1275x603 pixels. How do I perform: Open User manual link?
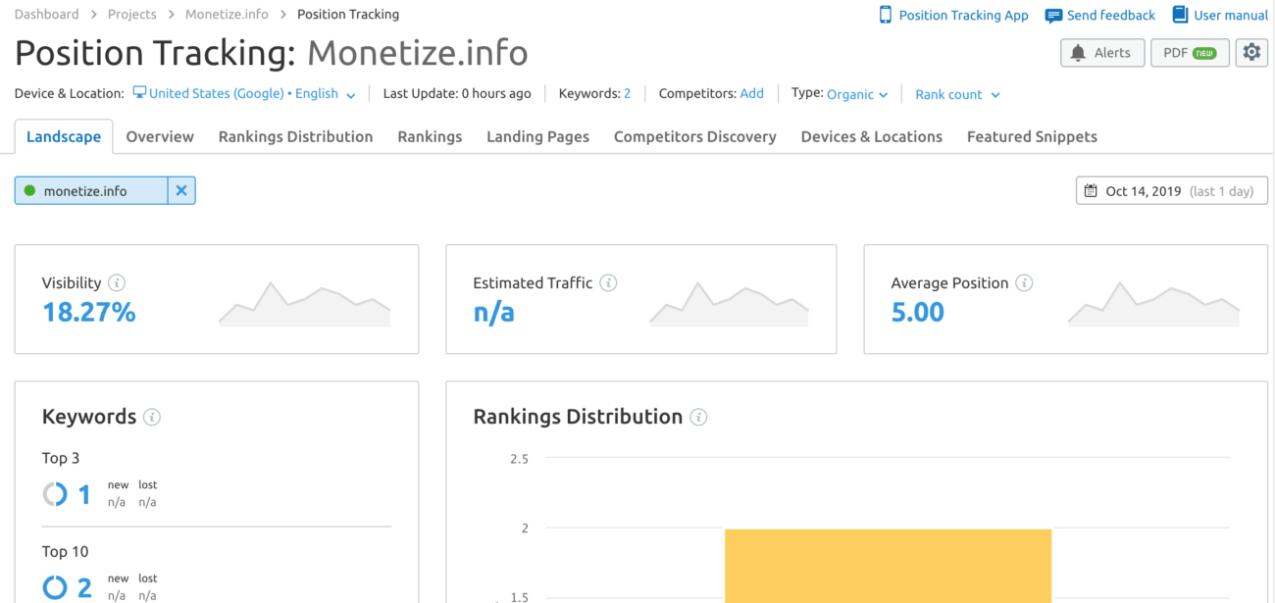point(1231,15)
